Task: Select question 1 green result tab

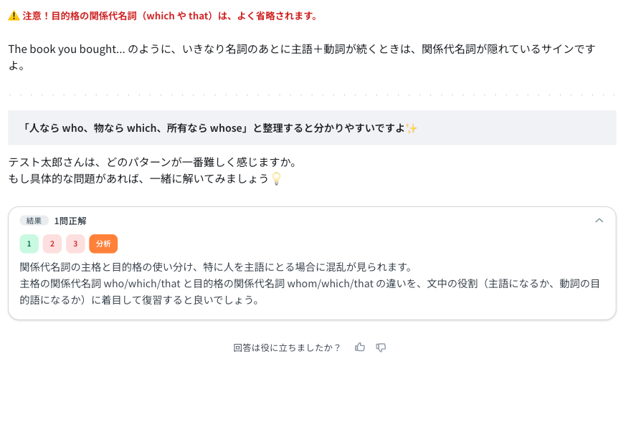Action: click(29, 244)
